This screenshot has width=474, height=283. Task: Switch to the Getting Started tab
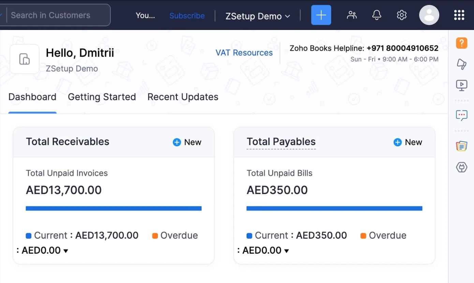tap(102, 97)
